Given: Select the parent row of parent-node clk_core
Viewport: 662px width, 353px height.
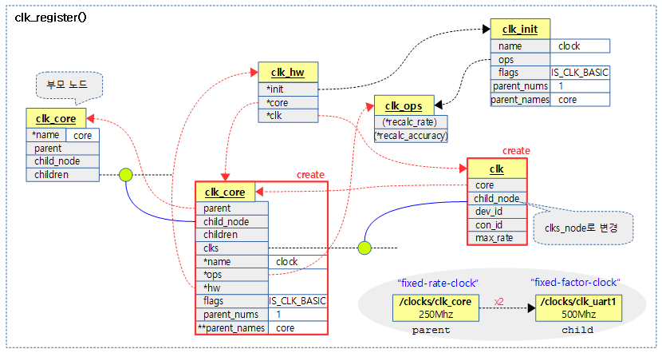Looking at the screenshot, I should 62,149.
